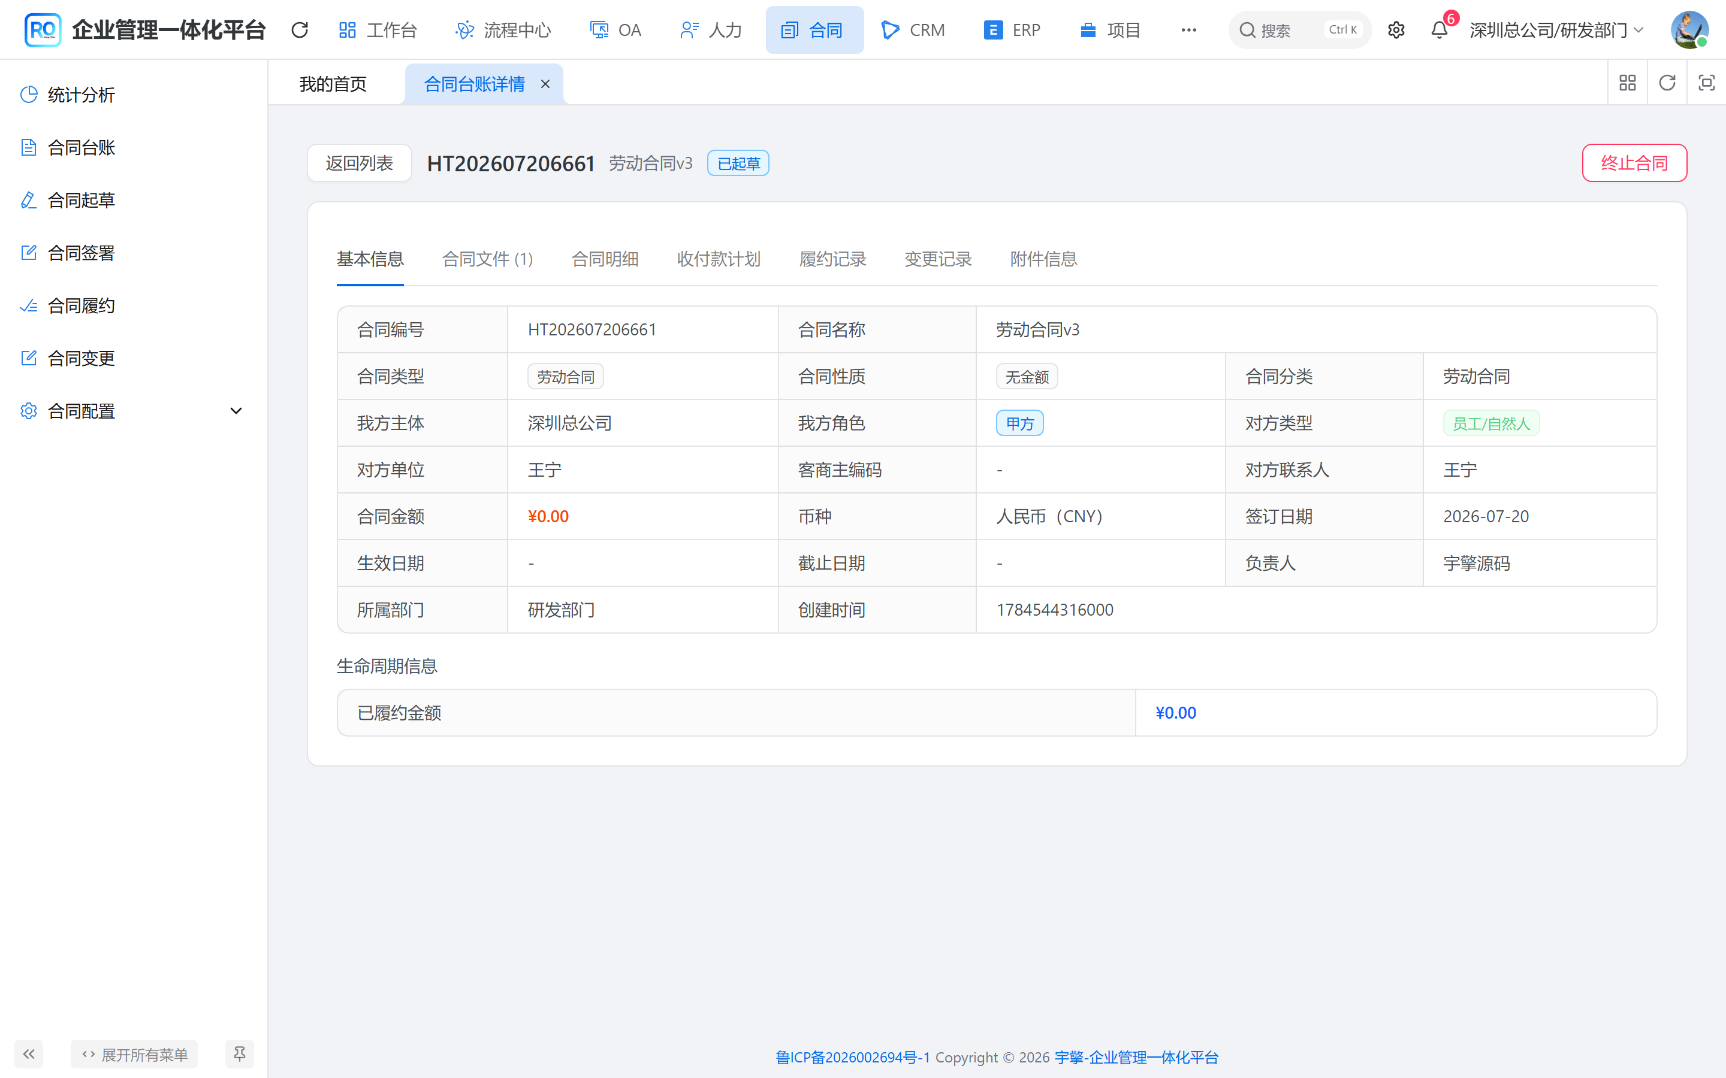Open the CRM module
Viewport: 1726px width, 1078px height.
[x=913, y=30]
